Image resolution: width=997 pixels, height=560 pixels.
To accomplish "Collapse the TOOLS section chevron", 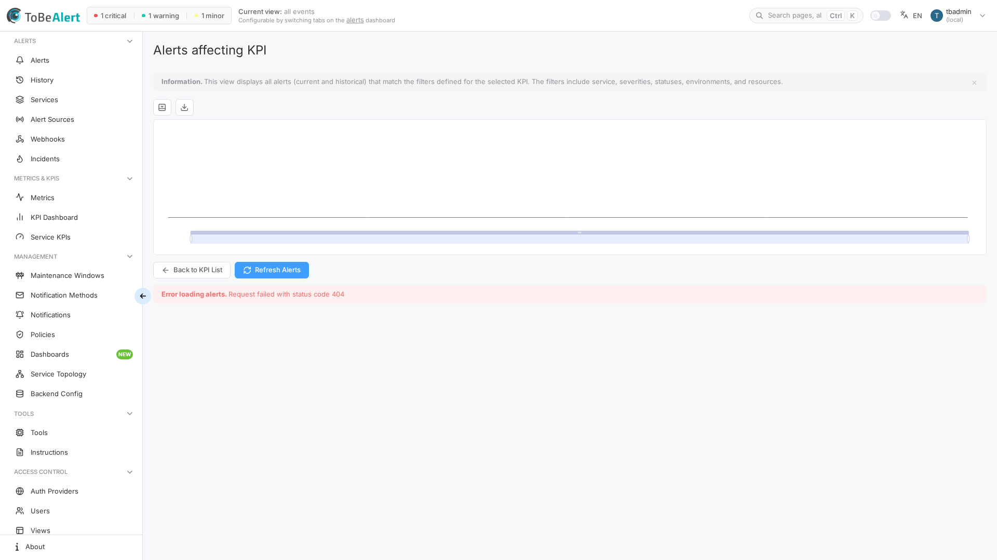I will [x=130, y=414].
